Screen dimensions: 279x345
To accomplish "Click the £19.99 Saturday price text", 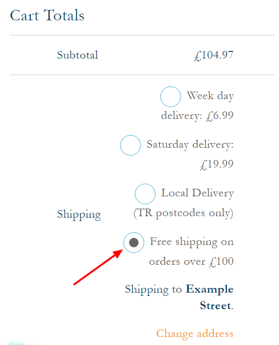I will pyautogui.click(x=217, y=164).
